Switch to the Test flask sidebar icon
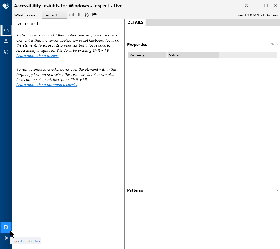Image resolution: width=280 pixels, height=249 pixels. point(6,41)
